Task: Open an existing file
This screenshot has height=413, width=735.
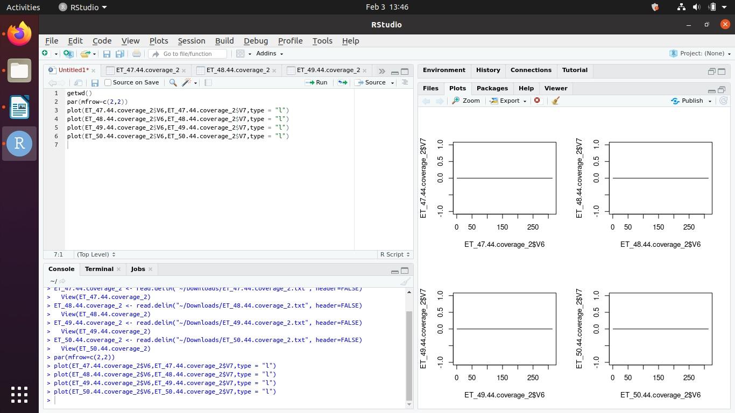Action: pos(86,54)
